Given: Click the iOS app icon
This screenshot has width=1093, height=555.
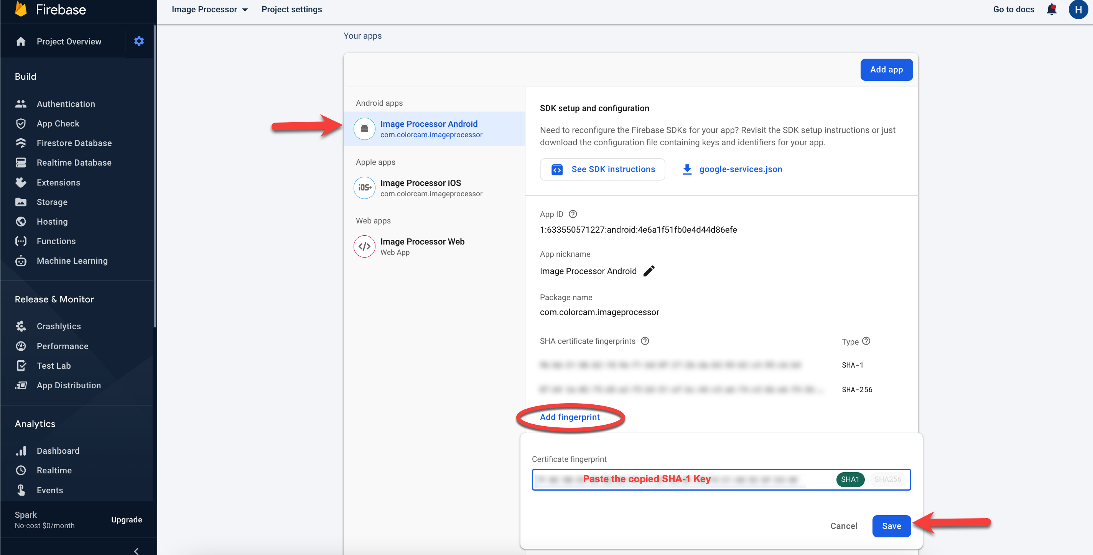Looking at the screenshot, I should pyautogui.click(x=364, y=187).
